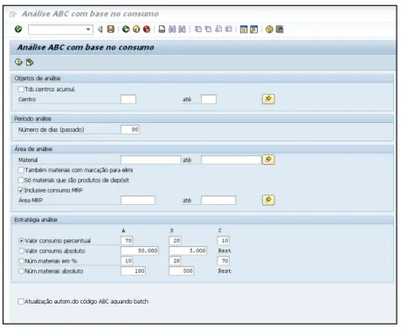The width and height of the screenshot is (401, 335).
Task: Click the Área MRP from input field
Action: pyautogui.click(x=138, y=200)
